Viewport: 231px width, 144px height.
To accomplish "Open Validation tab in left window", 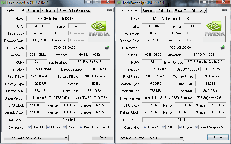I will click(x=49, y=11).
